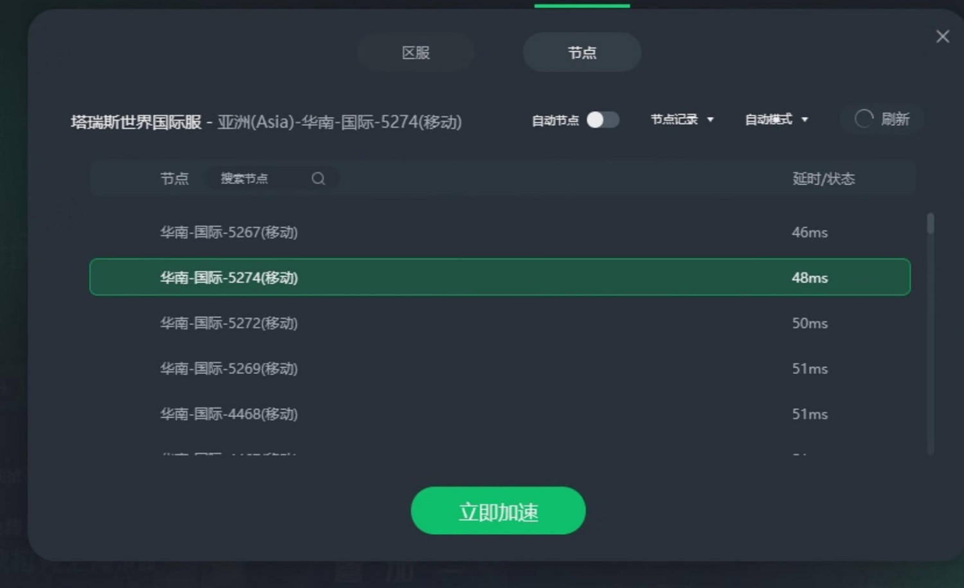
Task: Select the 节点 tab
Action: coord(582,52)
